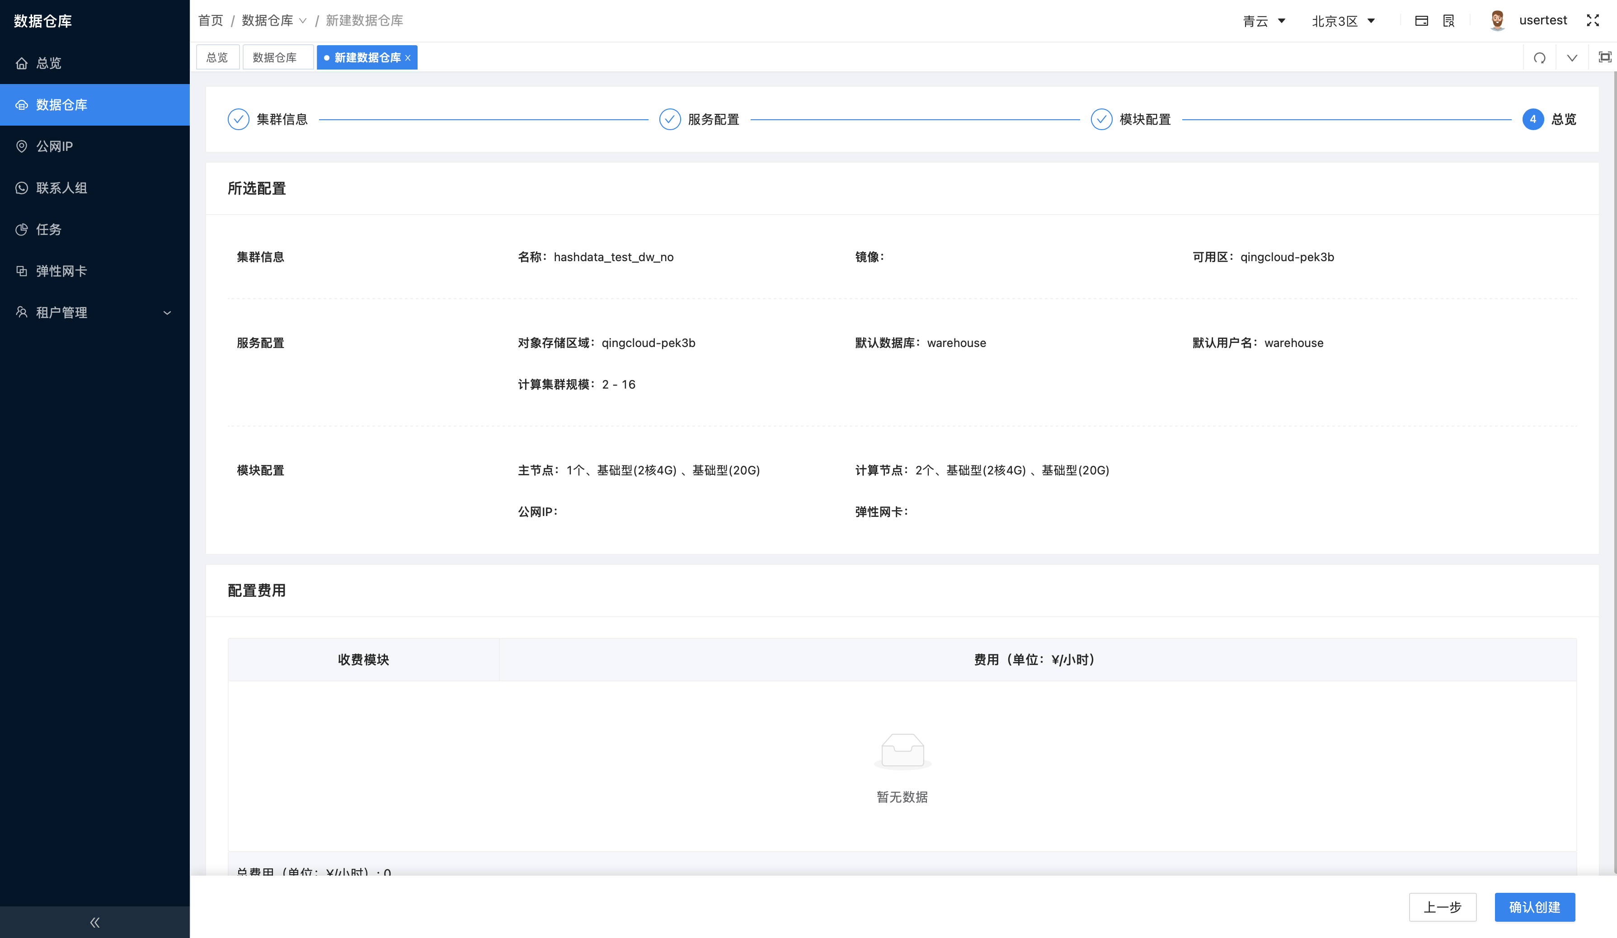Open the 青云 cloud provider dropdown
The width and height of the screenshot is (1617, 938).
click(x=1264, y=21)
